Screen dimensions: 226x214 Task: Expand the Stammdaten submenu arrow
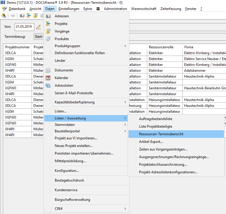125,125
